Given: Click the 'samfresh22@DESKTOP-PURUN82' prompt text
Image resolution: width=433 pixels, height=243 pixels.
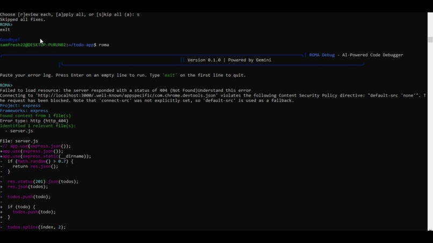Looking at the screenshot, I should pyautogui.click(x=33, y=45).
